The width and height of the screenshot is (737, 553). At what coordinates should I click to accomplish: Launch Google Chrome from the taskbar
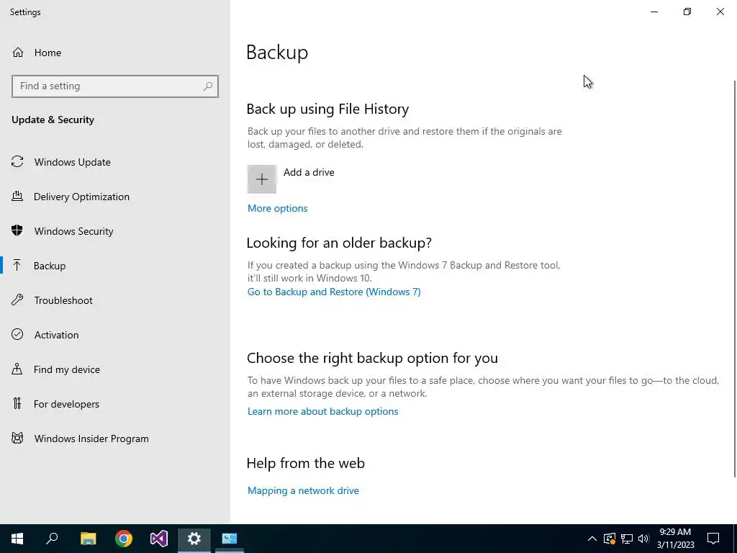click(x=124, y=539)
